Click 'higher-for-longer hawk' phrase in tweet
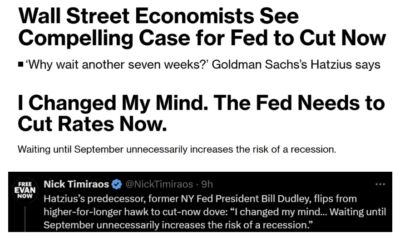The width and height of the screenshot is (400, 237). click(x=95, y=212)
